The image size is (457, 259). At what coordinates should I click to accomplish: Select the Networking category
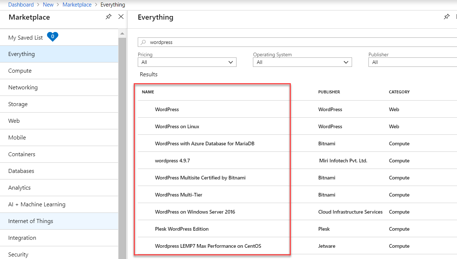click(59, 88)
